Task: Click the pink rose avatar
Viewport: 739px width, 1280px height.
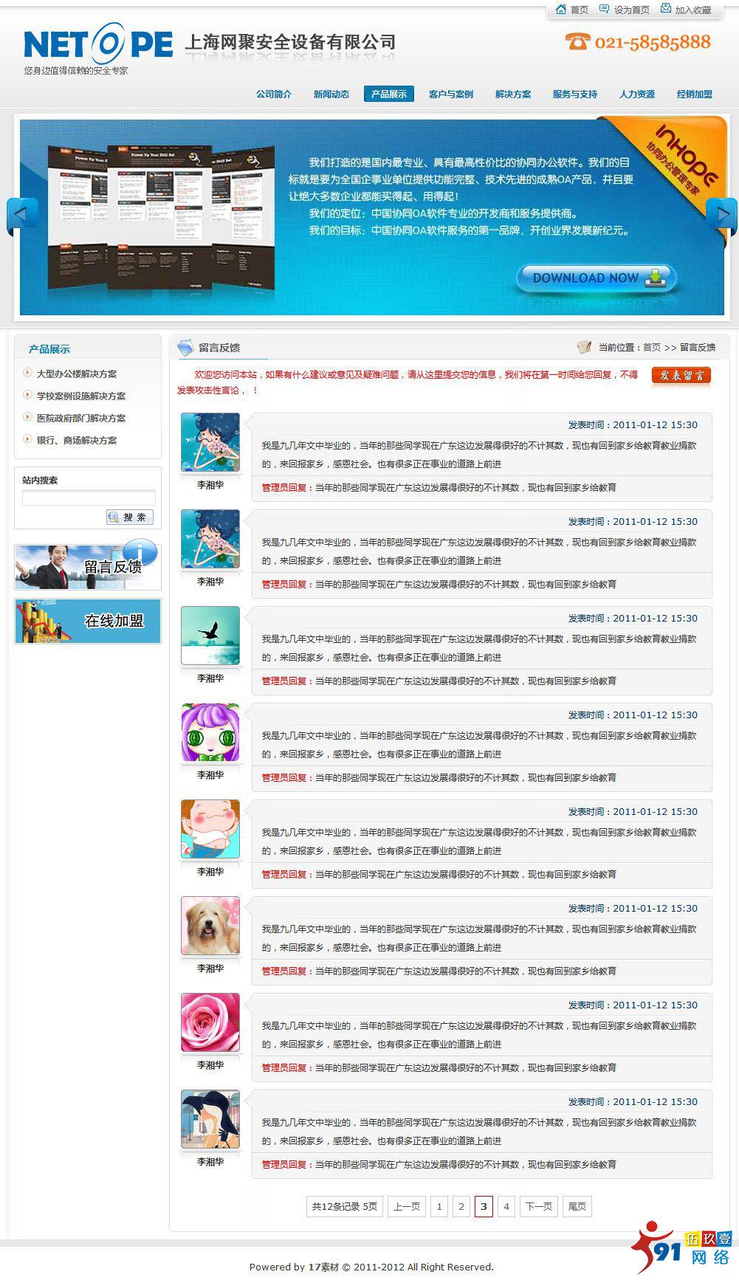Action: pyautogui.click(x=210, y=1022)
